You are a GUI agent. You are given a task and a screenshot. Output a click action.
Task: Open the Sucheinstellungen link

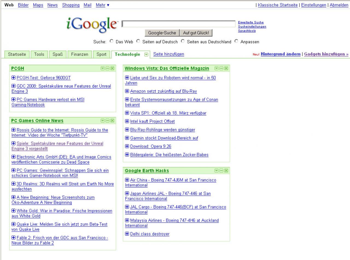tap(252, 27)
